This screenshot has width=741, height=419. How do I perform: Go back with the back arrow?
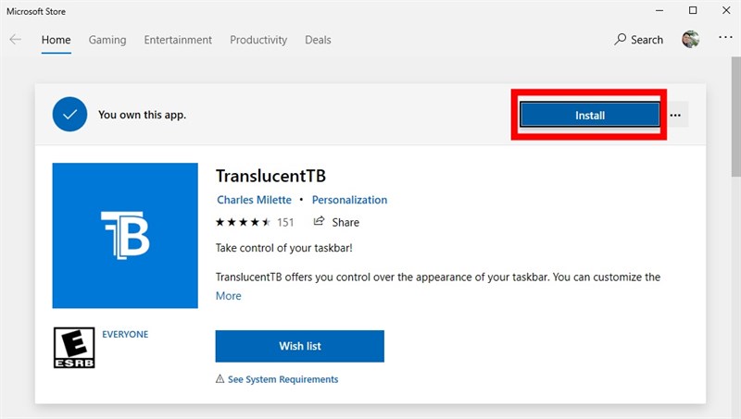[15, 39]
